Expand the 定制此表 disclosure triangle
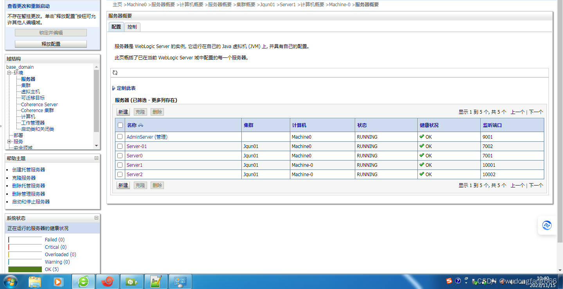Image resolution: width=563 pixels, height=289 pixels. [114, 88]
